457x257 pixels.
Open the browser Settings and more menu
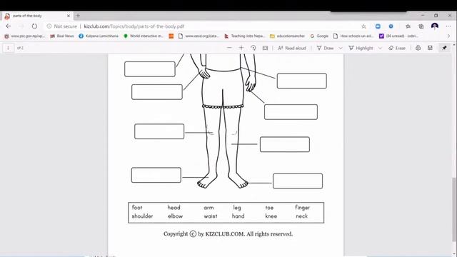448,26
